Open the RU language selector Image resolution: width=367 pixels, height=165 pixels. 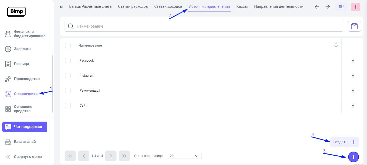click(x=341, y=7)
